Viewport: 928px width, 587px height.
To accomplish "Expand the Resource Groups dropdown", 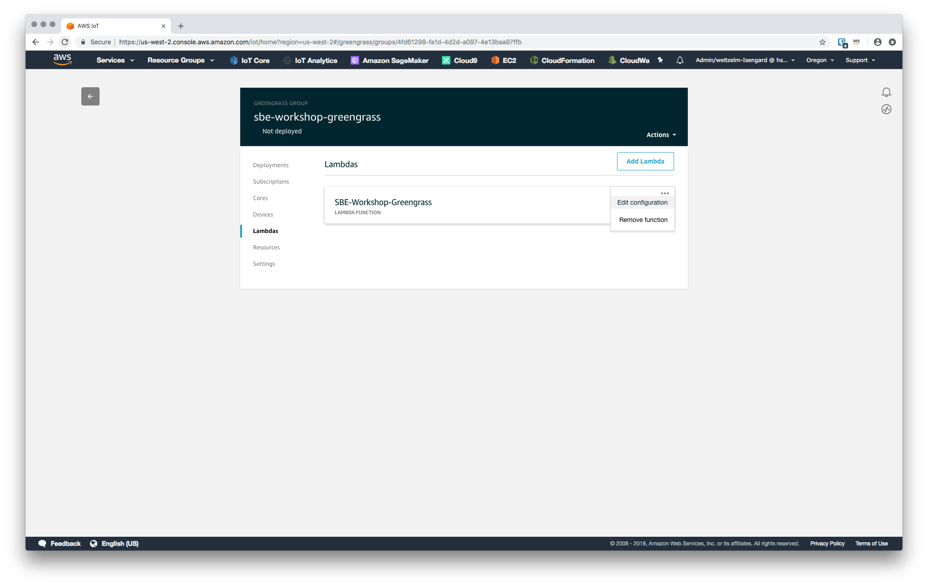I will pyautogui.click(x=181, y=60).
